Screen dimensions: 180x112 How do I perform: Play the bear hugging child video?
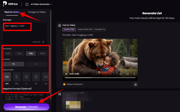[66, 74]
